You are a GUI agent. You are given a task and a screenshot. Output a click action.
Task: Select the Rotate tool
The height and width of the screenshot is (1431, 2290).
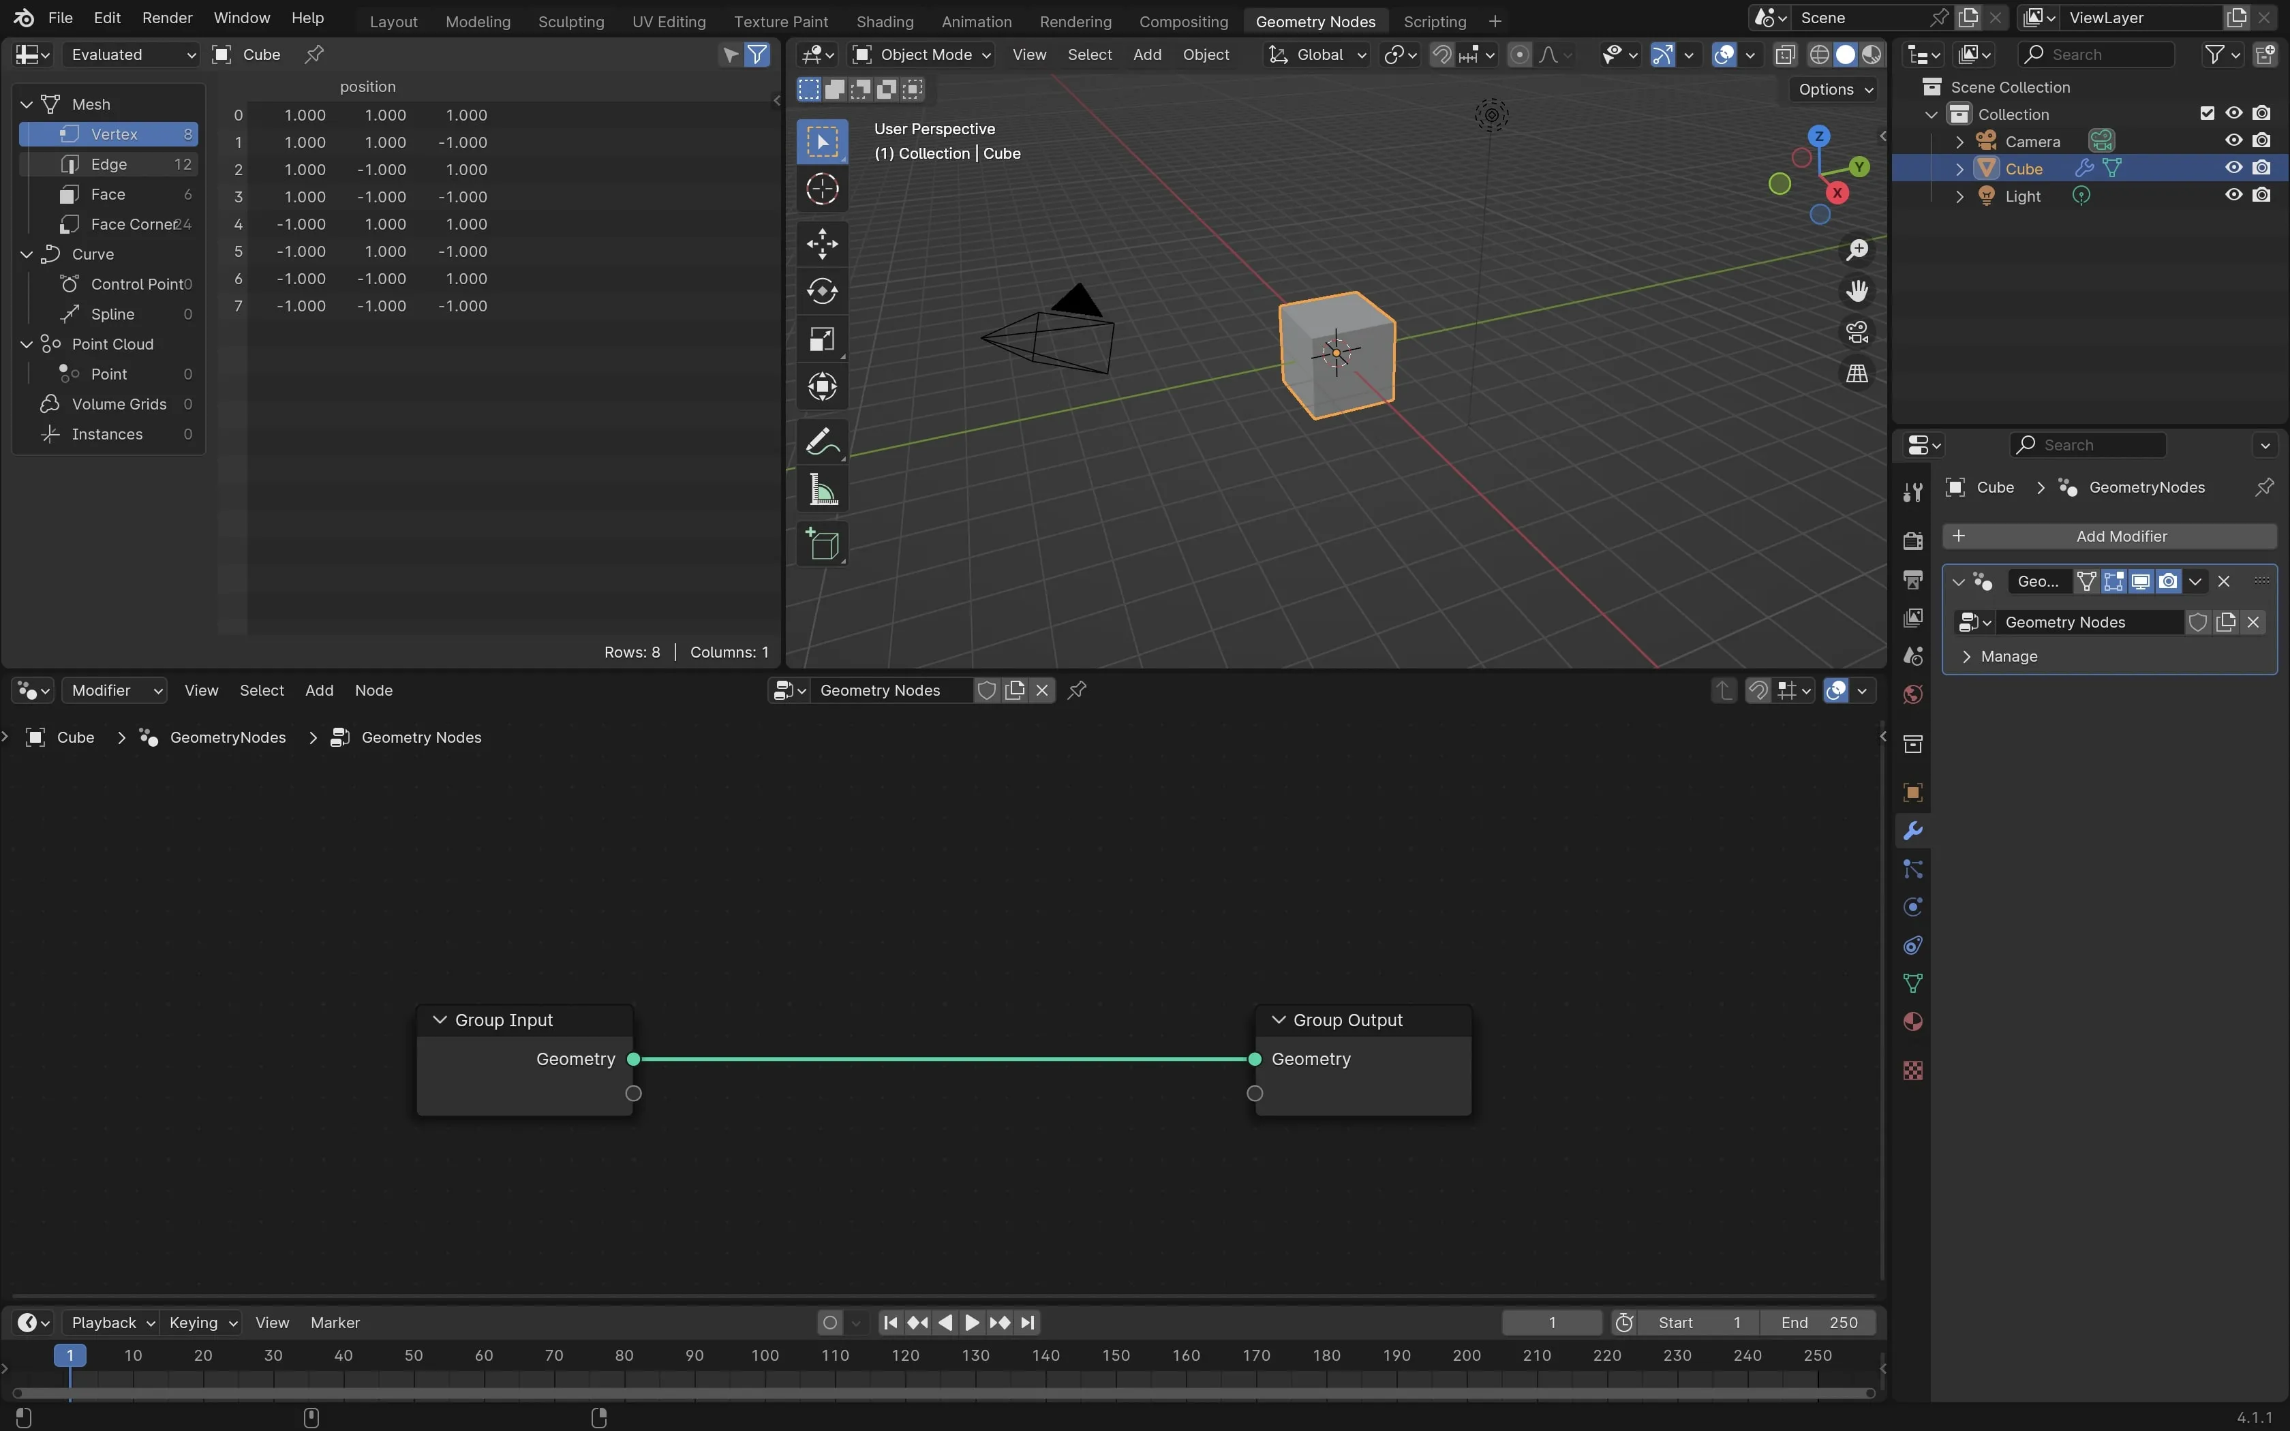pos(821,290)
